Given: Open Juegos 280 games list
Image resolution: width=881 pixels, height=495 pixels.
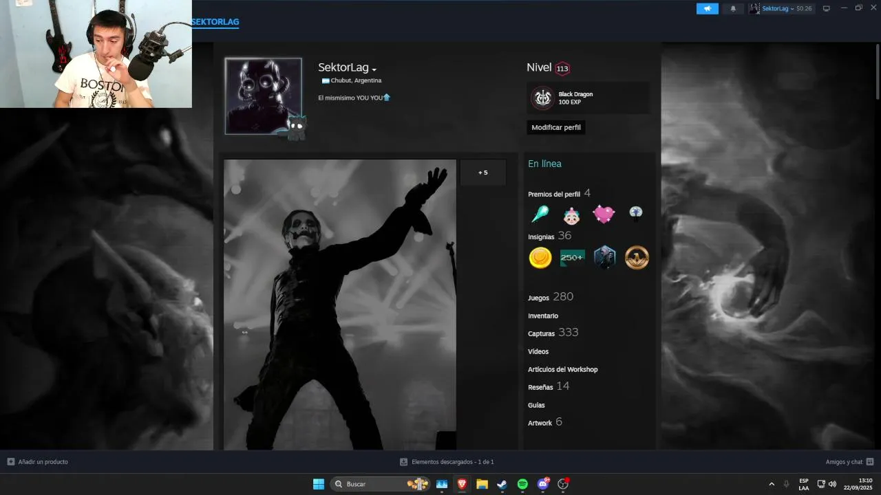Looking at the screenshot, I should pyautogui.click(x=551, y=297).
